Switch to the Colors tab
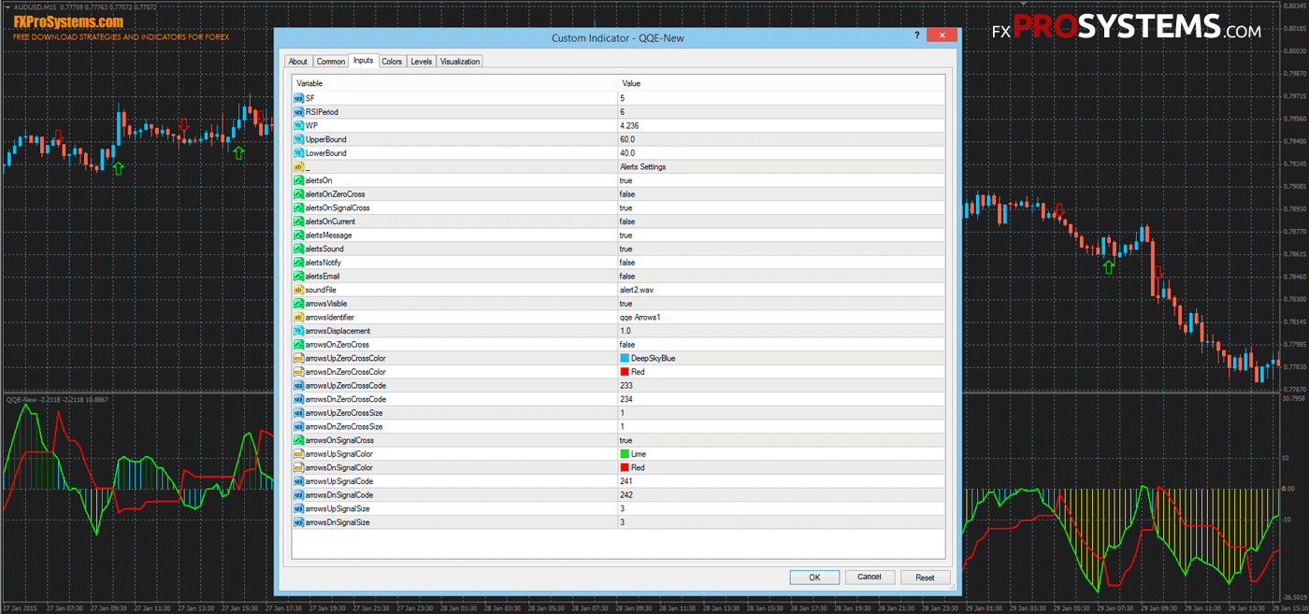The height and width of the screenshot is (614, 1309). tap(392, 61)
